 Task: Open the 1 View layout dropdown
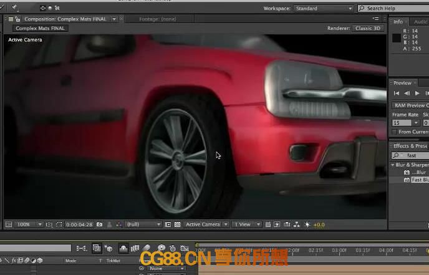coord(246,224)
